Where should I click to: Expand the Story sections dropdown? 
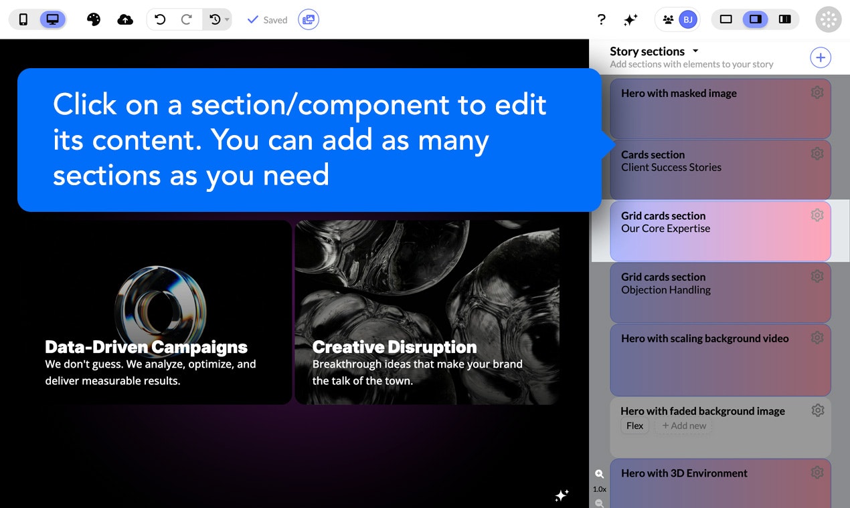click(695, 51)
